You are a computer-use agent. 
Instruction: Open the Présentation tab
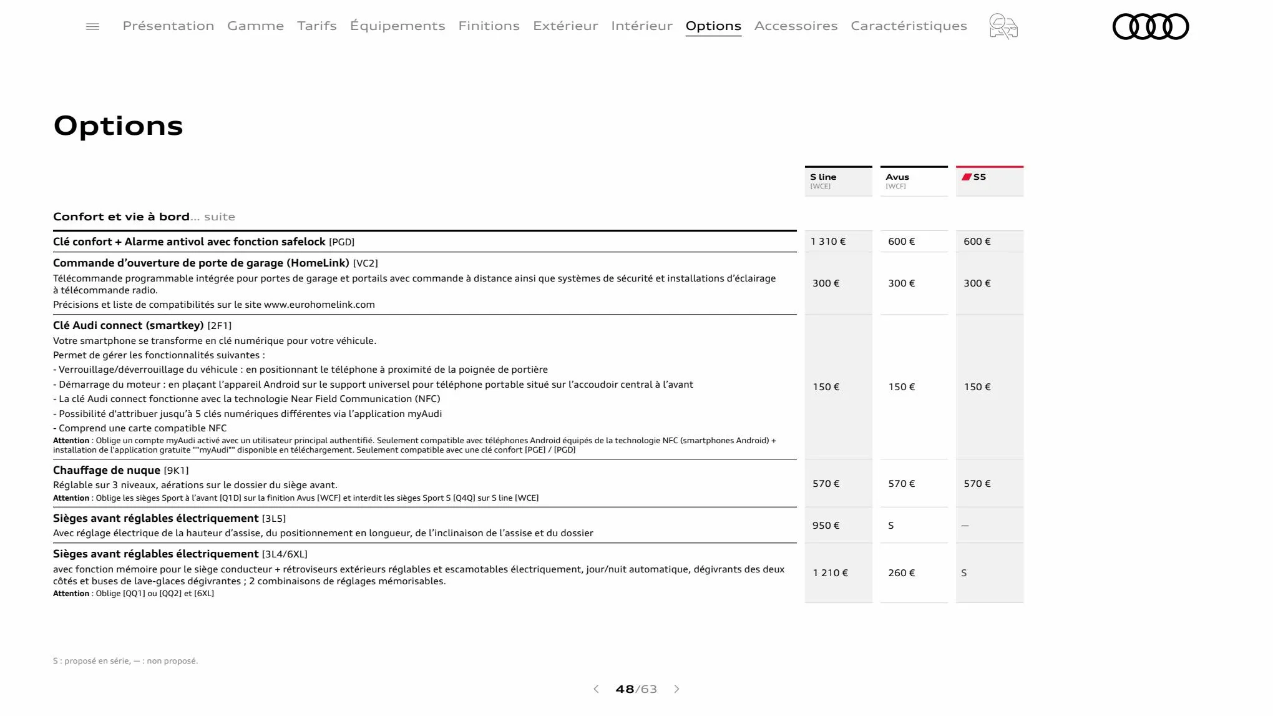(168, 26)
